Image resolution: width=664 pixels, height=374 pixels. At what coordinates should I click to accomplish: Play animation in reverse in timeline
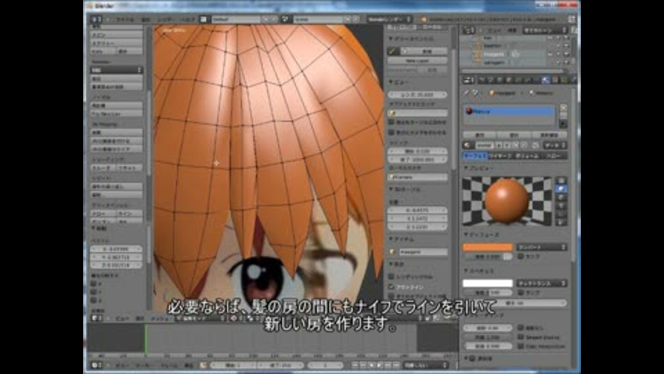[372, 365]
